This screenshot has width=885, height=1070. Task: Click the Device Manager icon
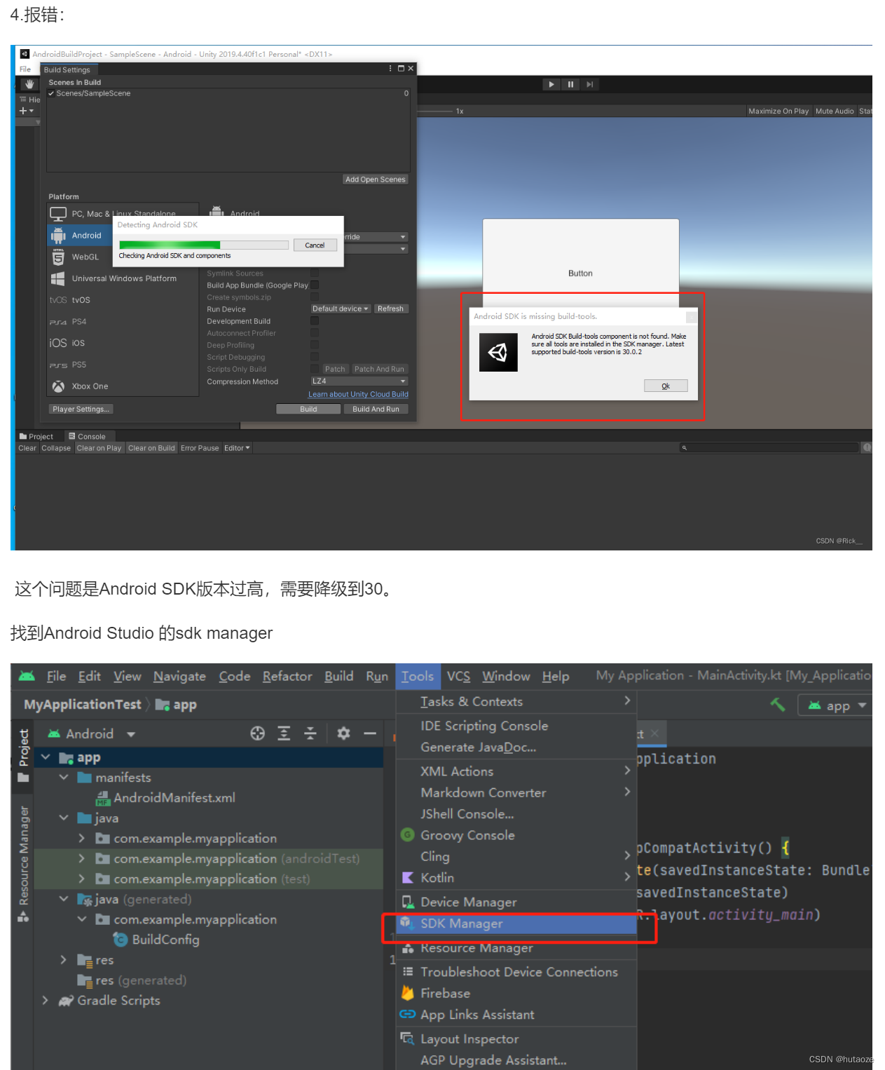[407, 902]
